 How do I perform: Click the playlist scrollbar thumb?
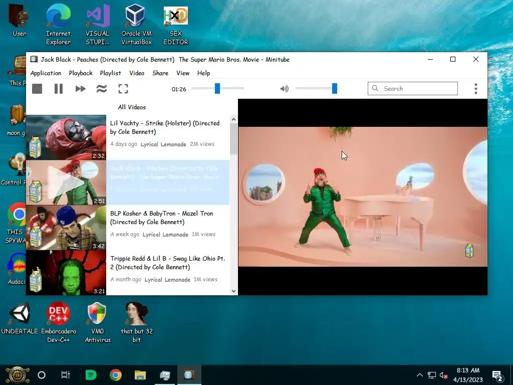[233, 139]
